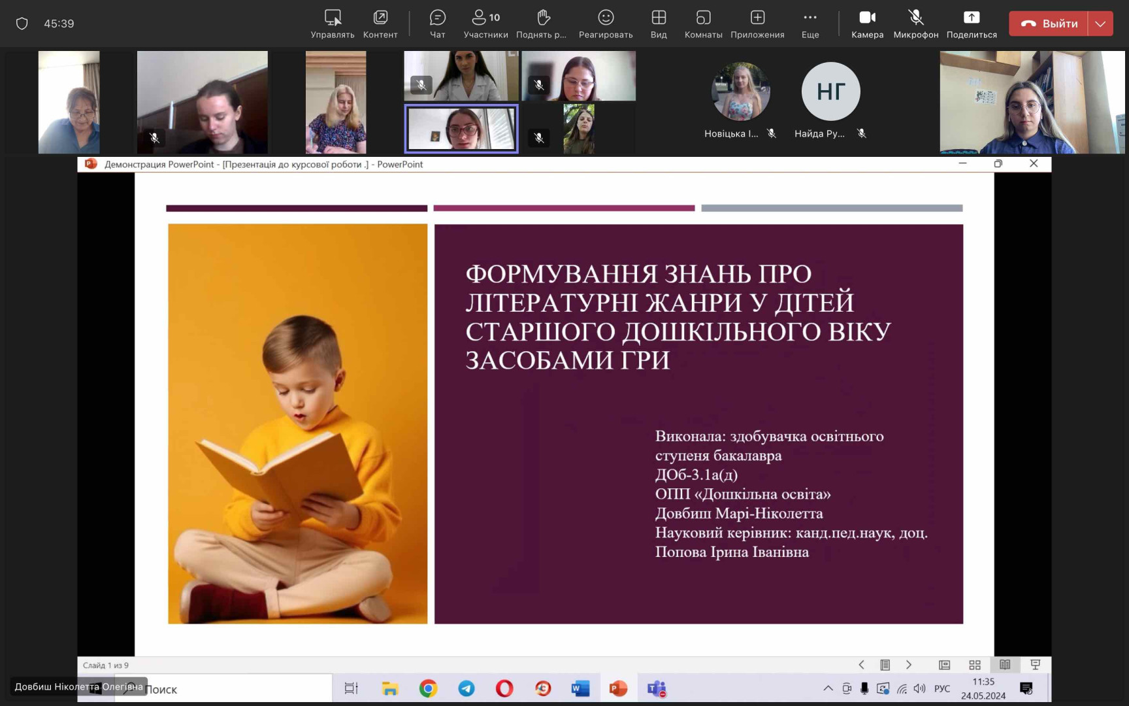Open the Chat panel
The image size is (1129, 706).
point(437,24)
